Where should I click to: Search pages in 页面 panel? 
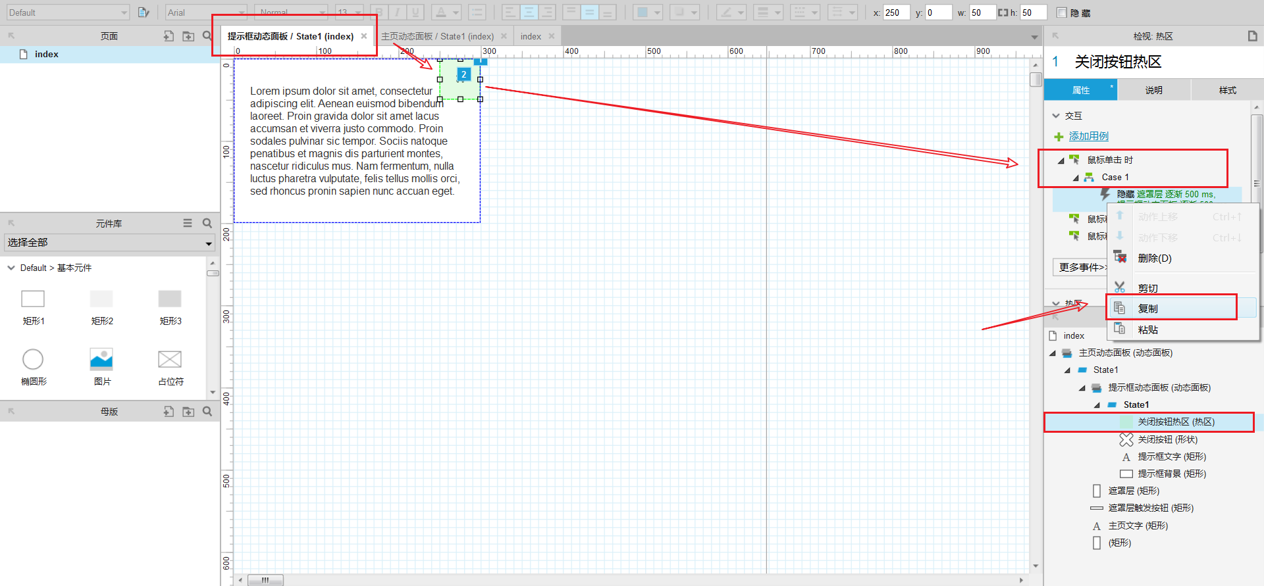click(x=207, y=36)
